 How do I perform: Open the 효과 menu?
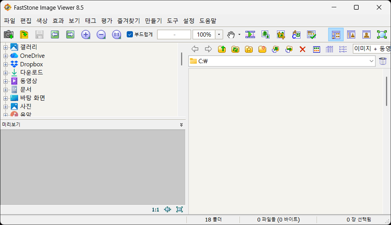58,21
